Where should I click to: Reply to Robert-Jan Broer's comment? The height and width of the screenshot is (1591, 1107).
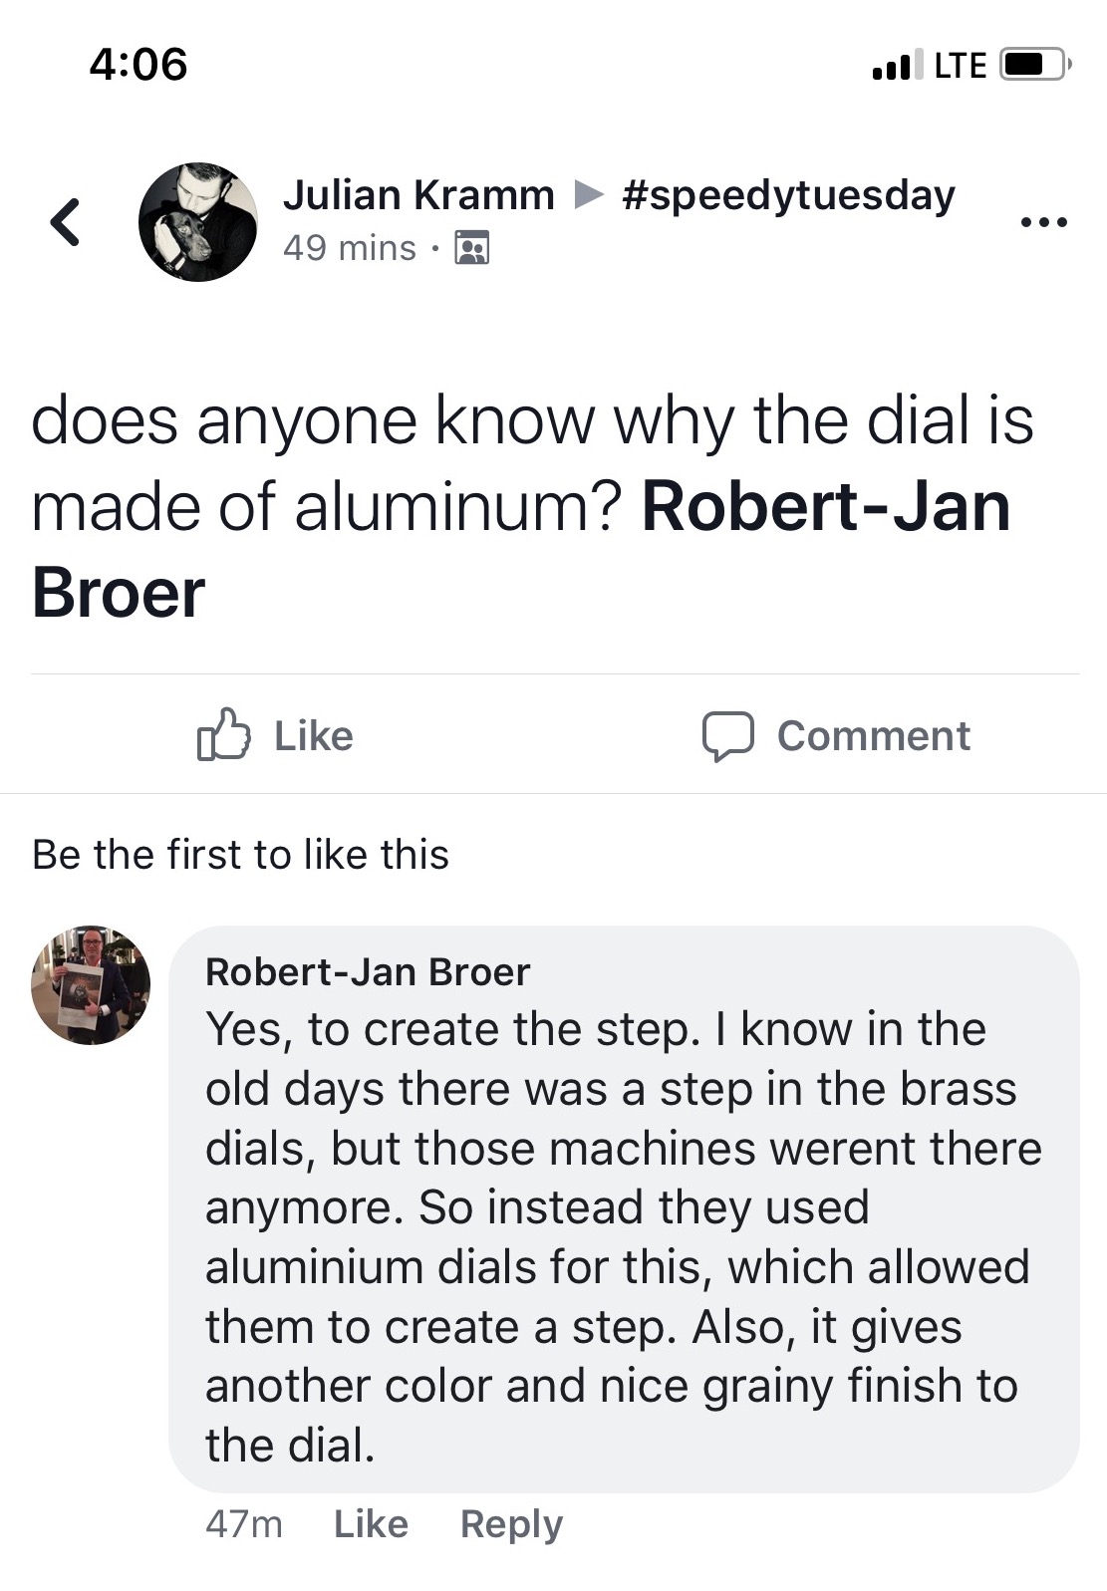tap(511, 1524)
